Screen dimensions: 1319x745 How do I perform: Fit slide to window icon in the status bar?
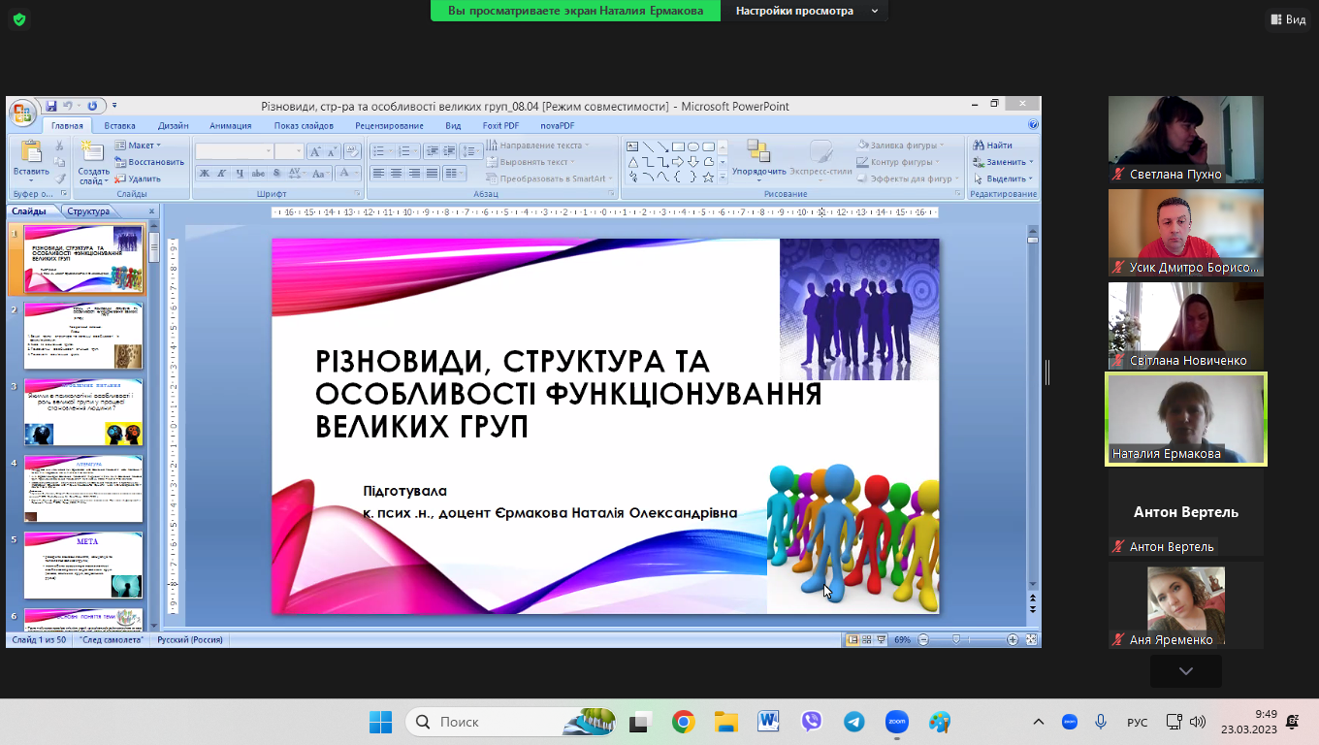click(1032, 640)
